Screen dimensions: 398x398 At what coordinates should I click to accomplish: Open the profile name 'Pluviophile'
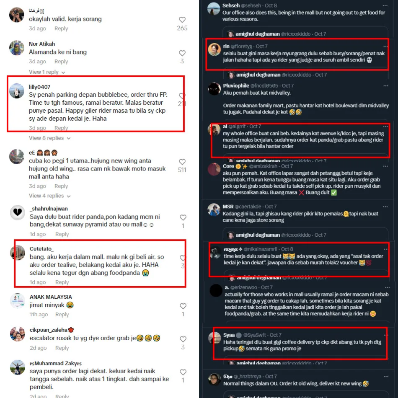pos(236,86)
